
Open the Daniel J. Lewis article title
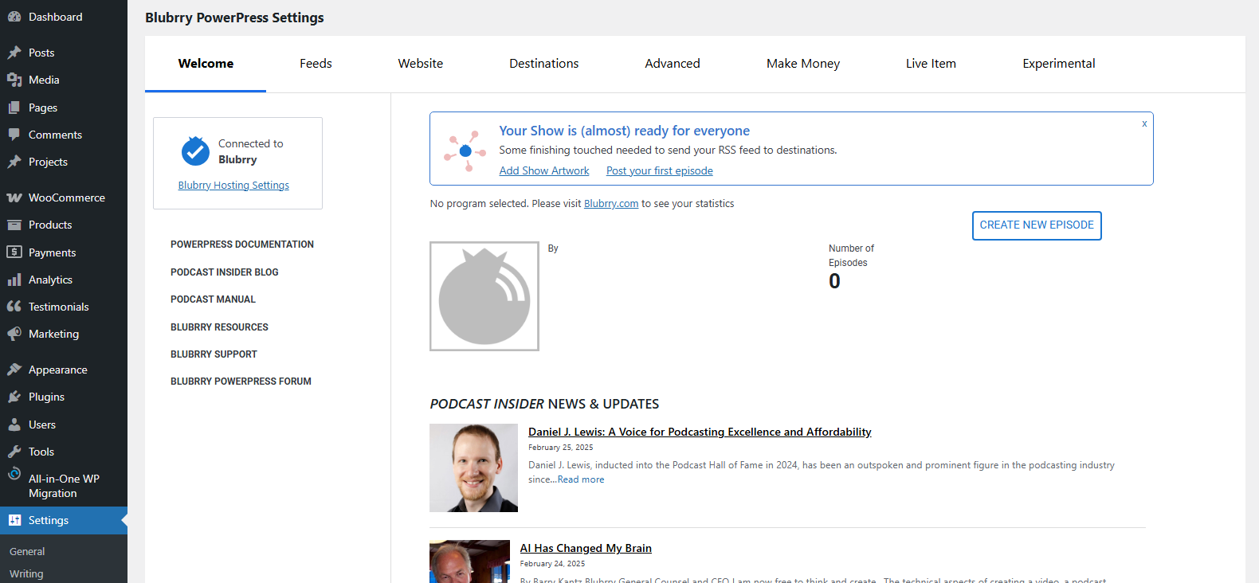pos(700,432)
